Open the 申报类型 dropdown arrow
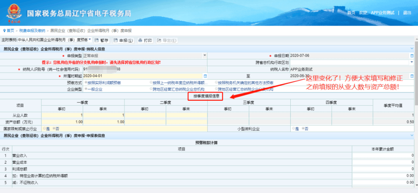Image resolution: width=418 pixels, height=193 pixels. point(205,56)
